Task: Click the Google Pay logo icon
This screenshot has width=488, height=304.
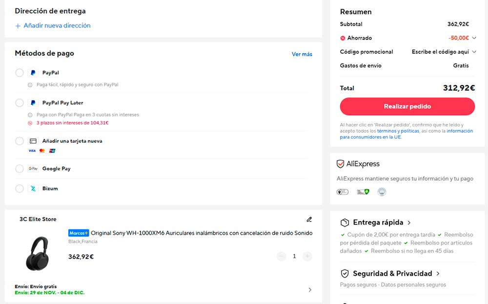Action: tap(33, 169)
